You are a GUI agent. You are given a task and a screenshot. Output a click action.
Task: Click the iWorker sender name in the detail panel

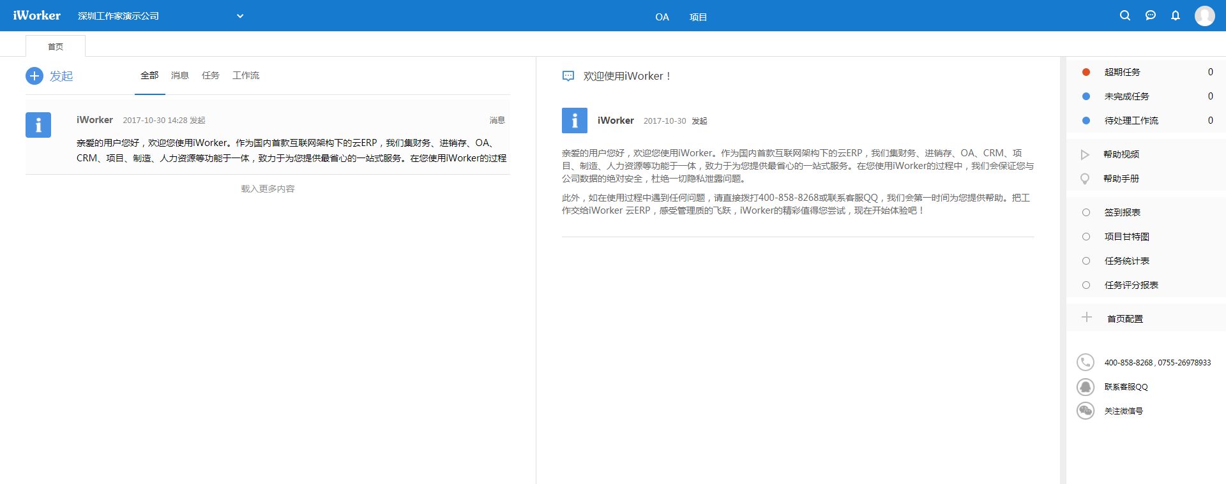coord(616,121)
